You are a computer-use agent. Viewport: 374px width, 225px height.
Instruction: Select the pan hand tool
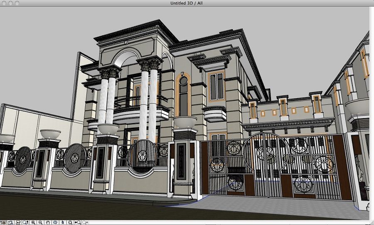(48, 223)
